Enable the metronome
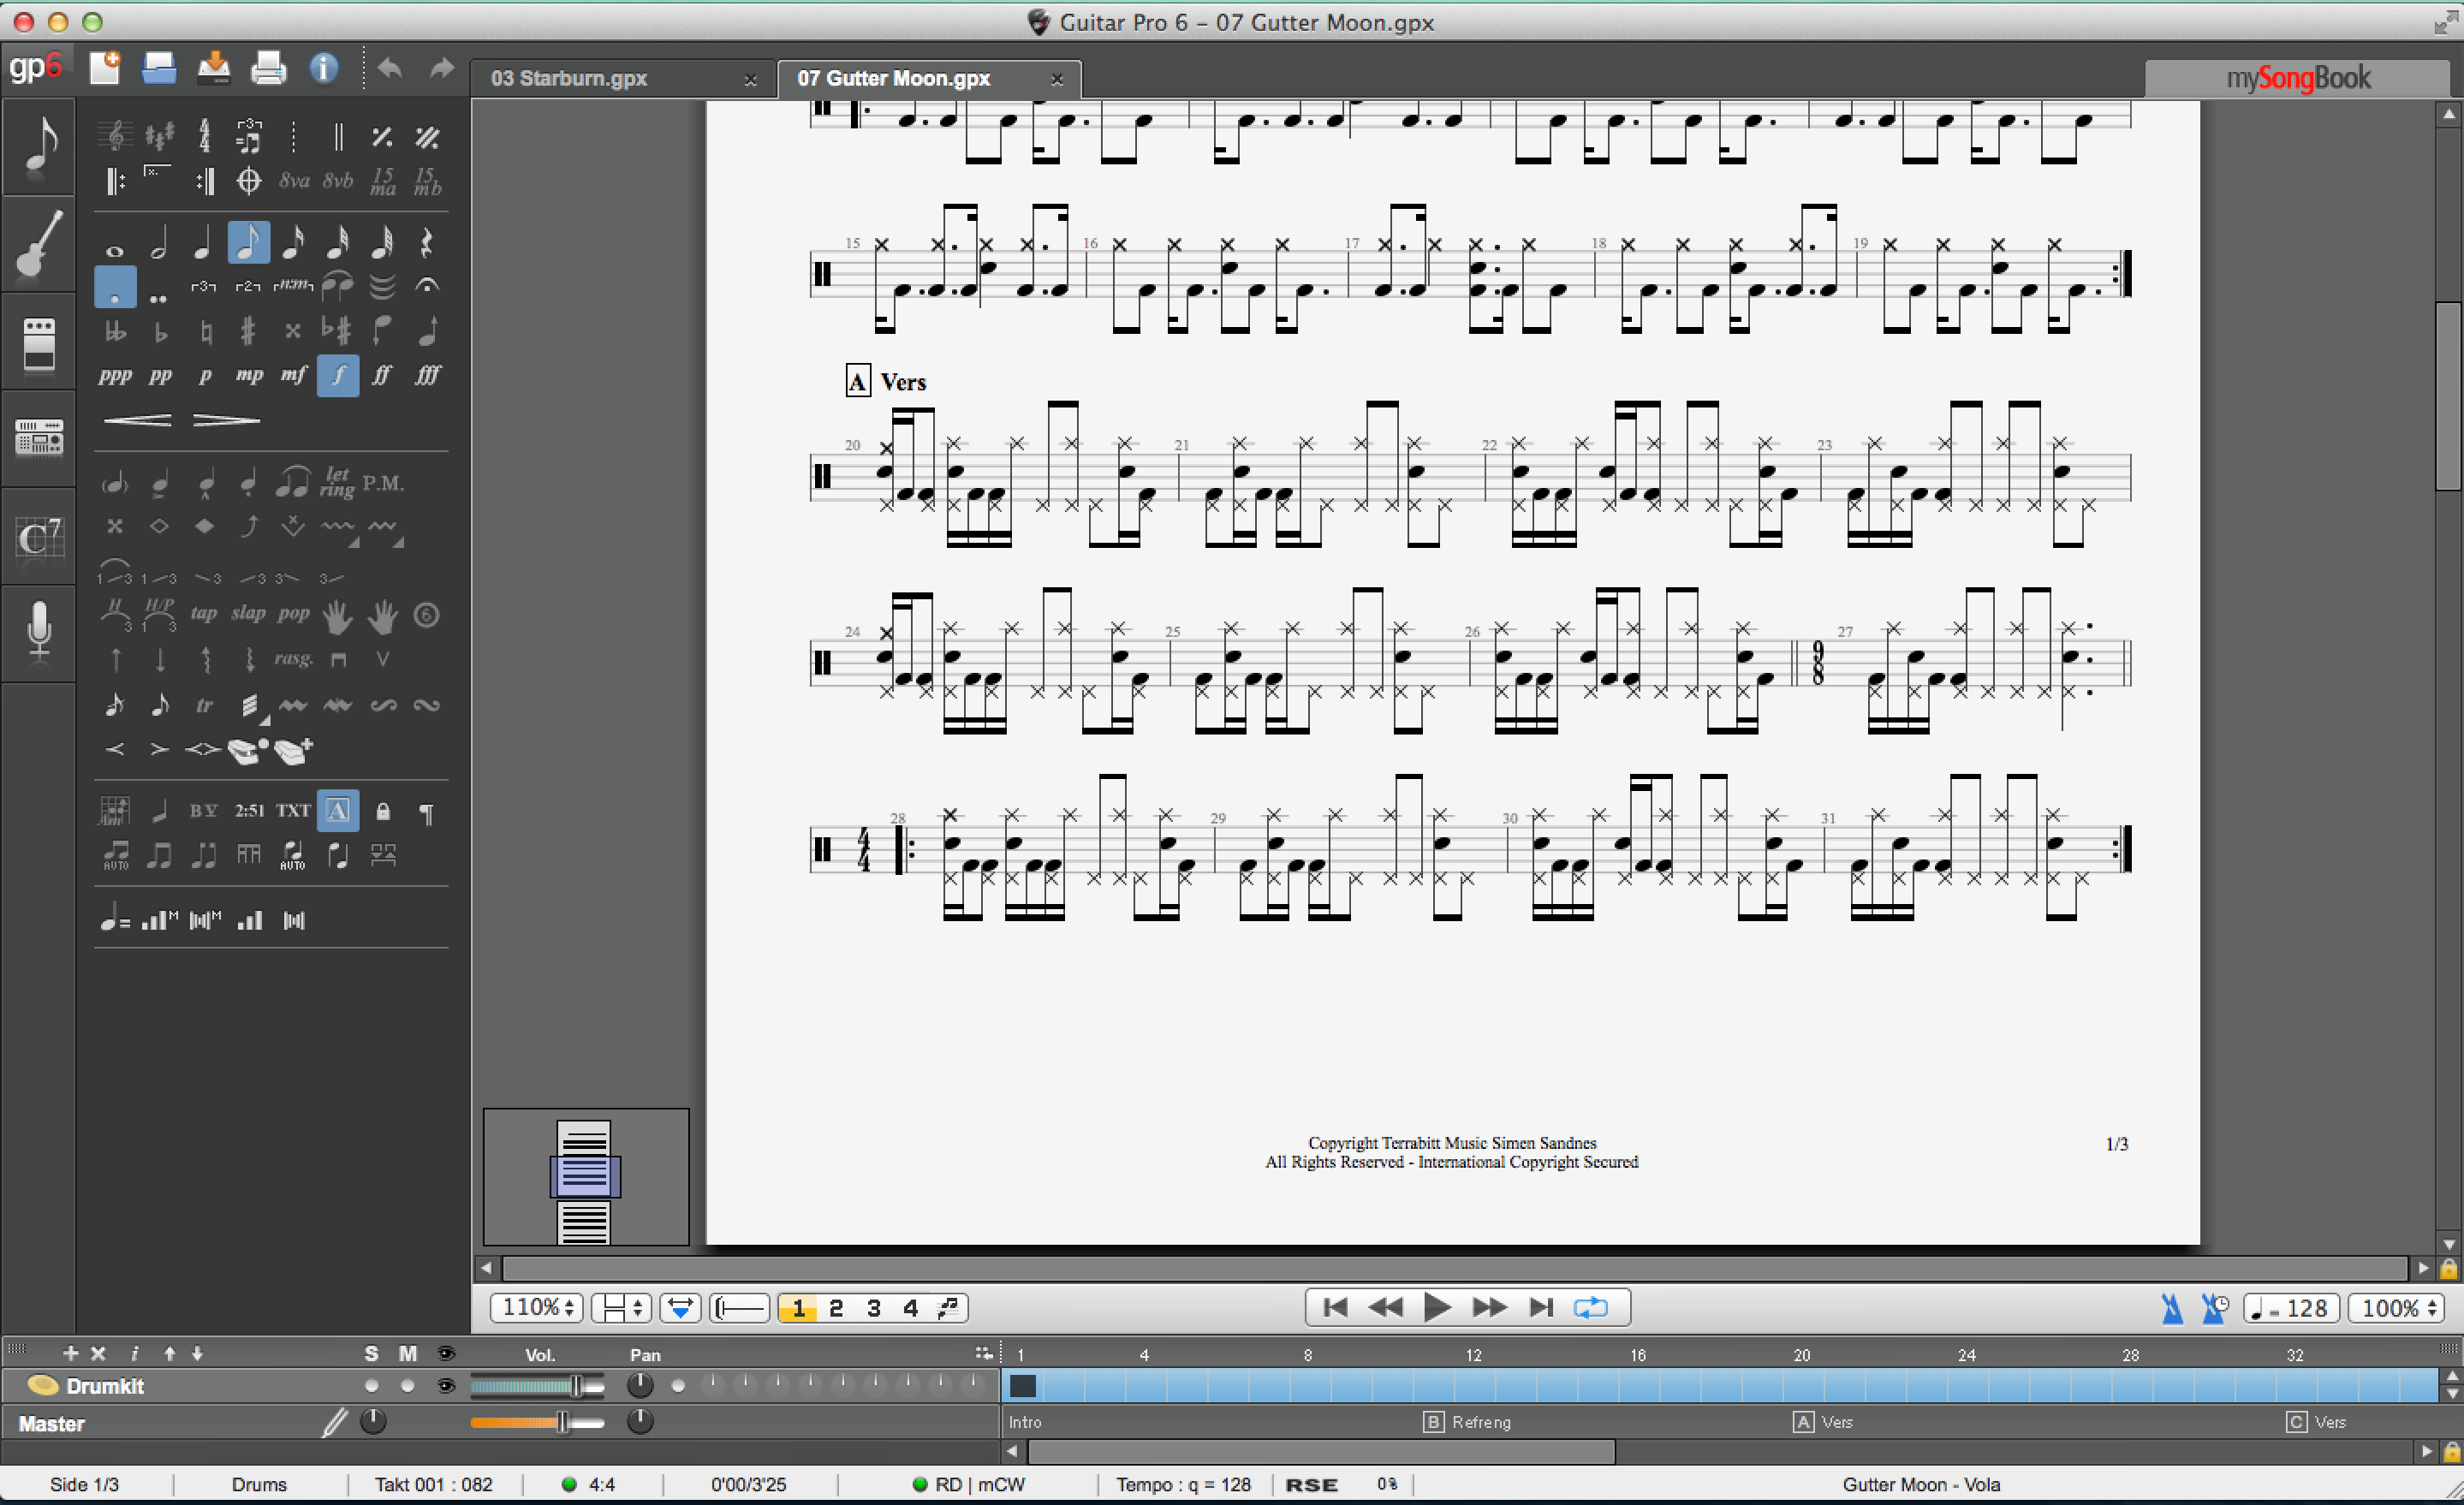Screen dimensions: 2464x1505 click(2172, 1308)
